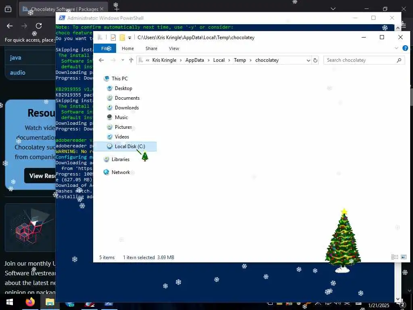The height and width of the screenshot is (310, 413).
Task: Click the cube graphic thumbnail on webpage
Action: [30, 227]
